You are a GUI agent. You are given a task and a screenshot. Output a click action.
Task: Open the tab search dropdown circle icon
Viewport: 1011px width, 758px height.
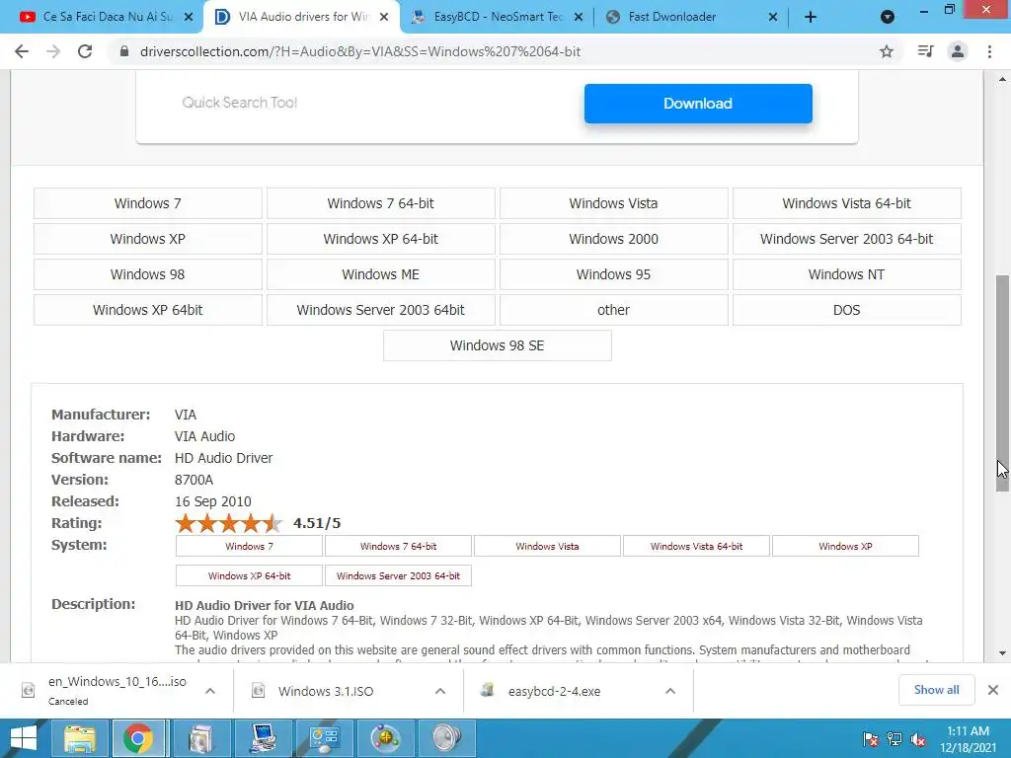(888, 17)
